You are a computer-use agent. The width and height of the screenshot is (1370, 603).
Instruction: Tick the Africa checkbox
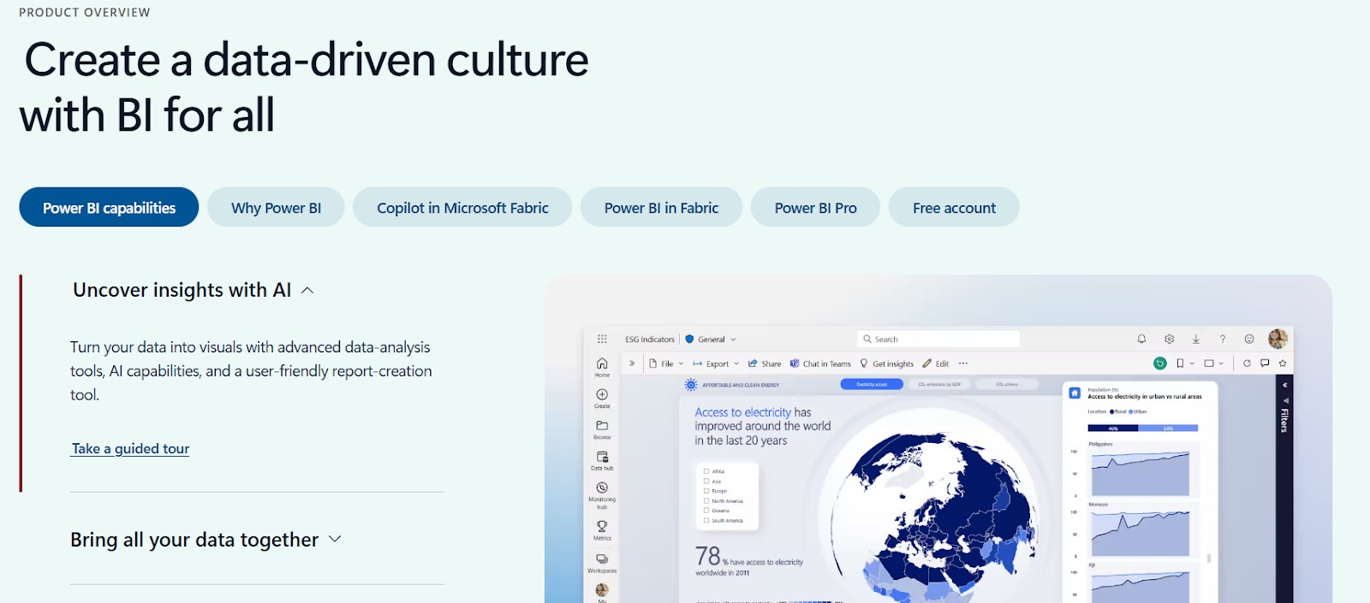706,471
